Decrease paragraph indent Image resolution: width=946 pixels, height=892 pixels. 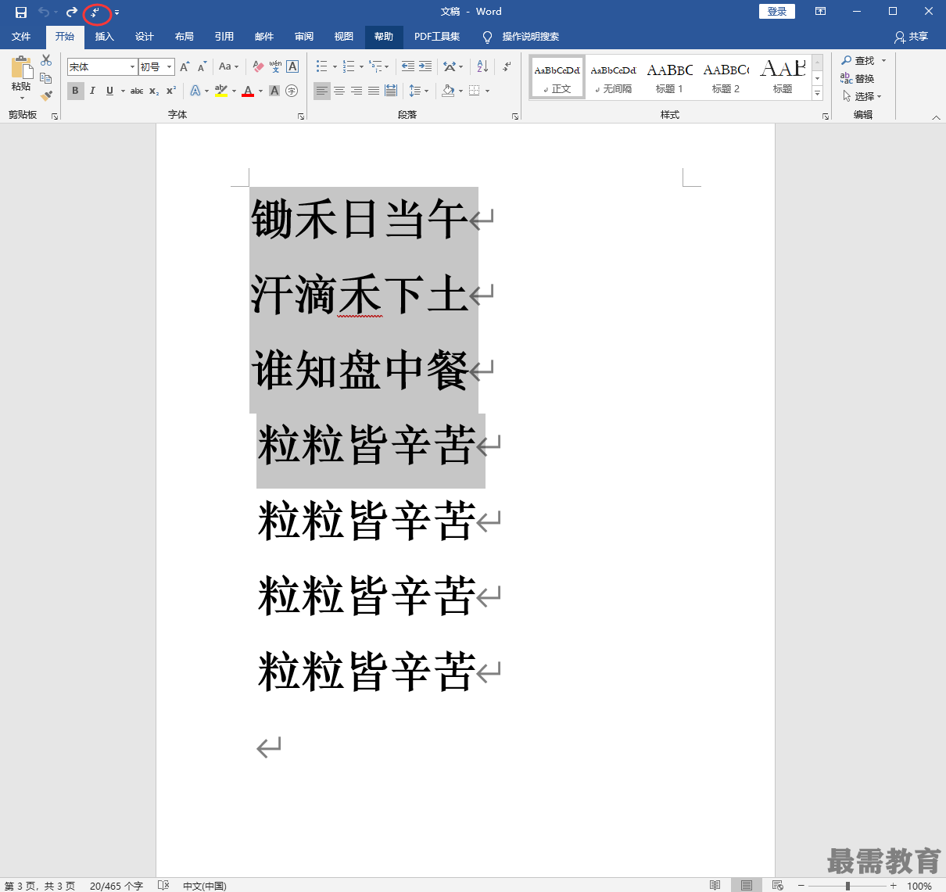[x=408, y=67]
